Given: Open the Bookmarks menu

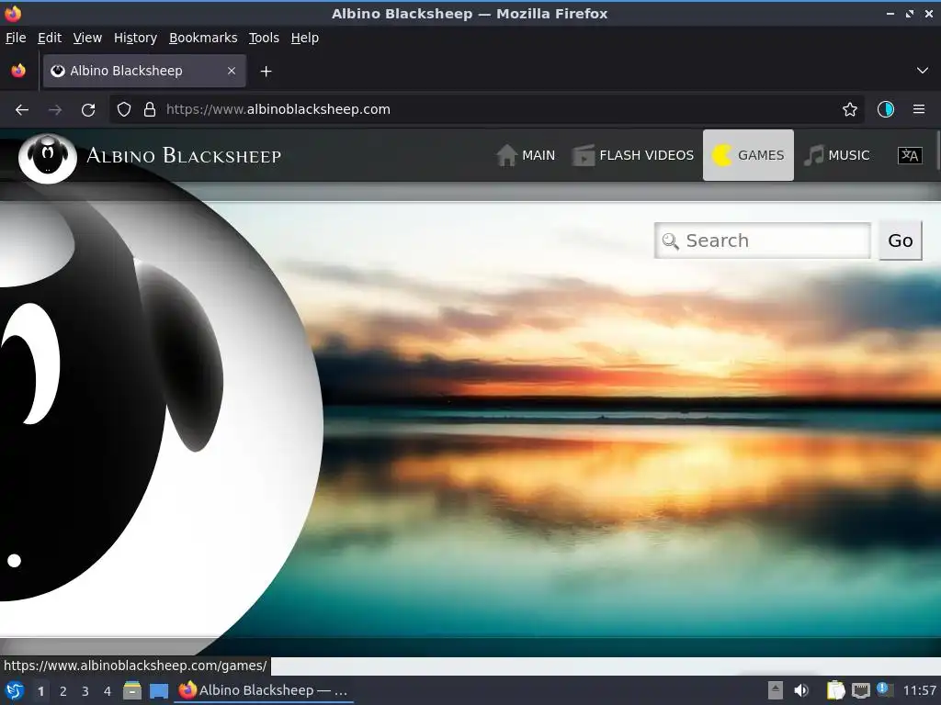Looking at the screenshot, I should (x=203, y=38).
